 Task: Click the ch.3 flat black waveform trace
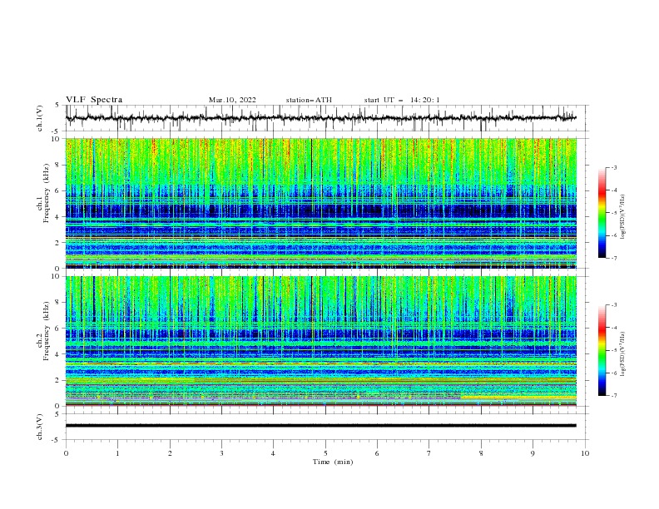(320, 426)
